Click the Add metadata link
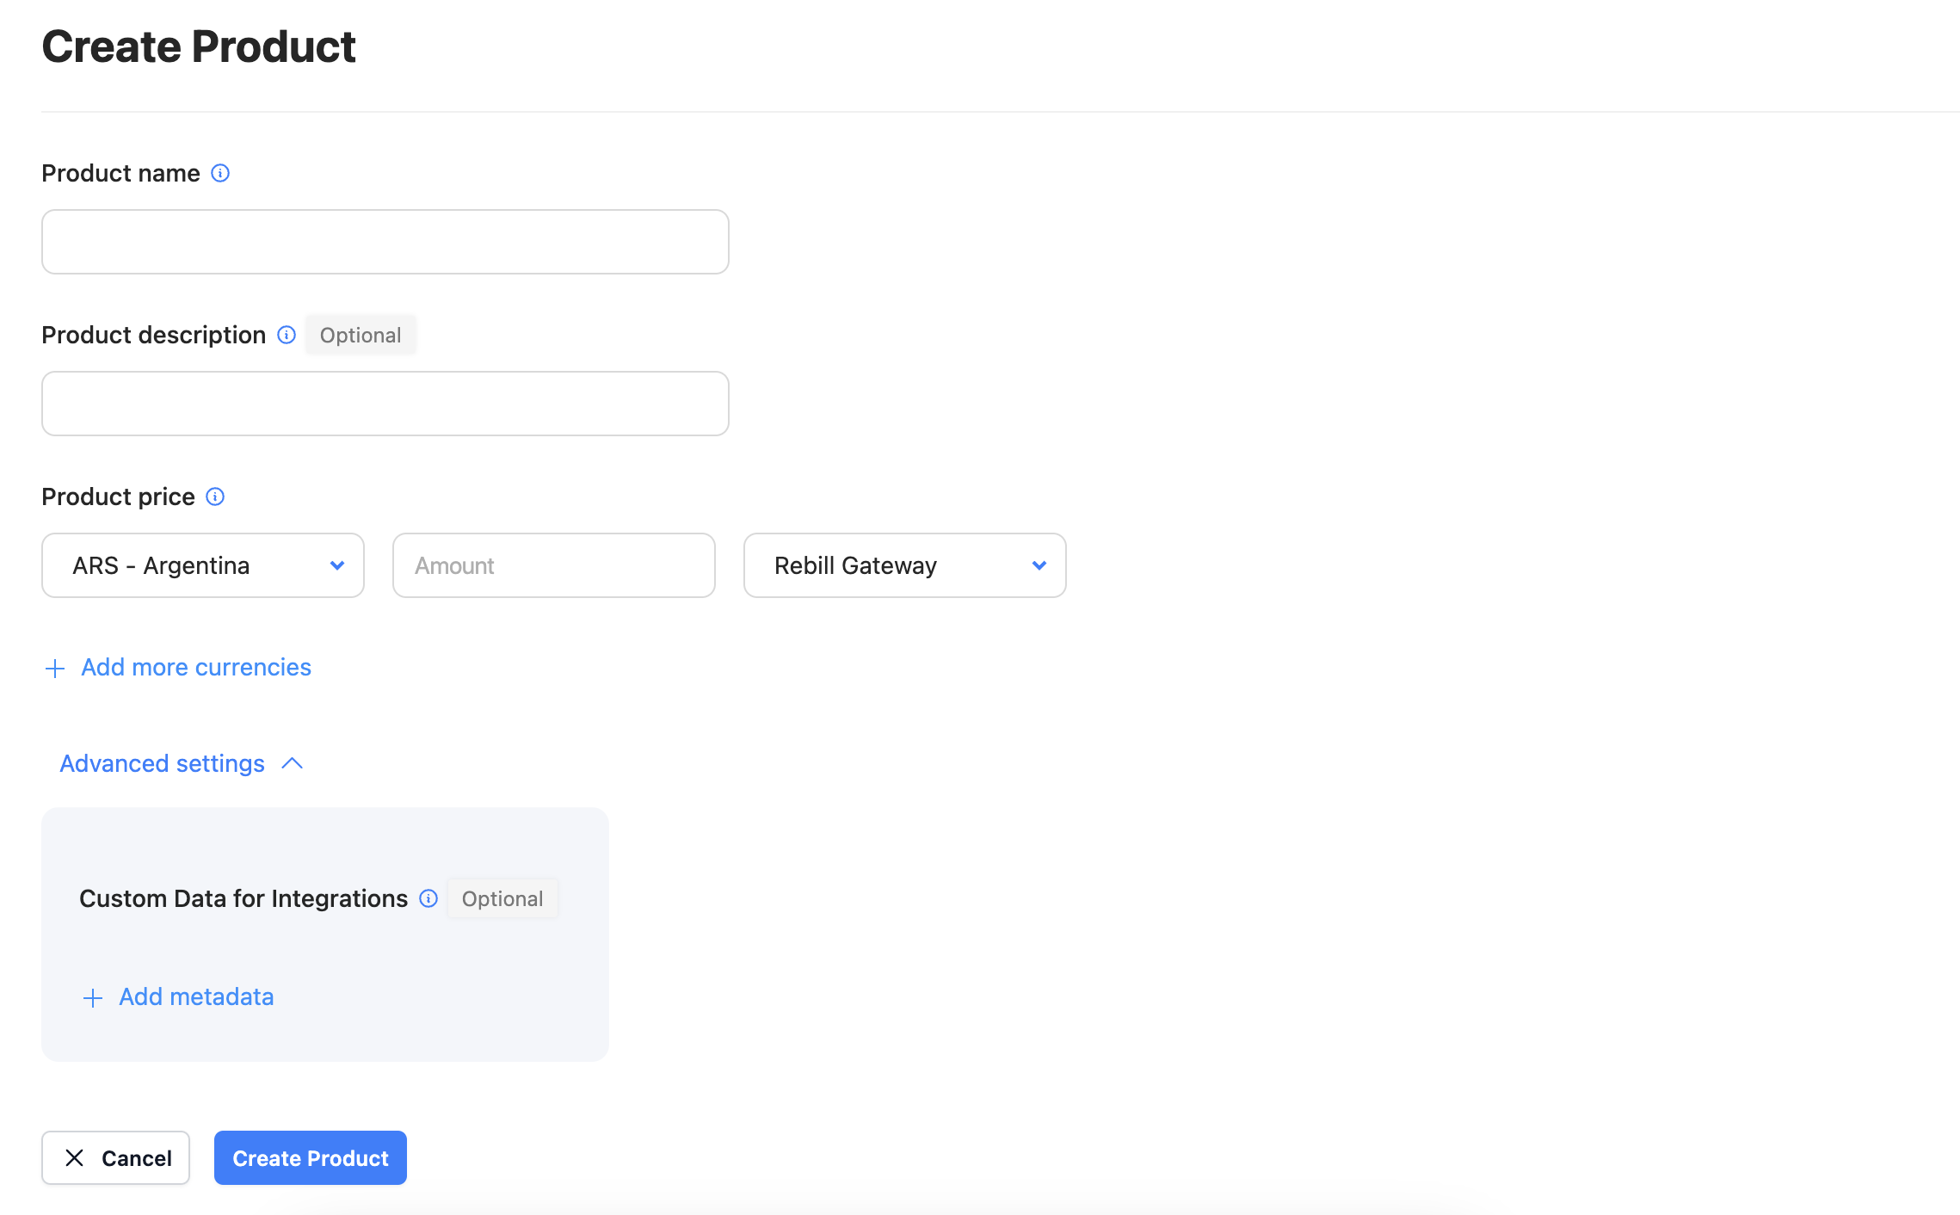 click(195, 997)
